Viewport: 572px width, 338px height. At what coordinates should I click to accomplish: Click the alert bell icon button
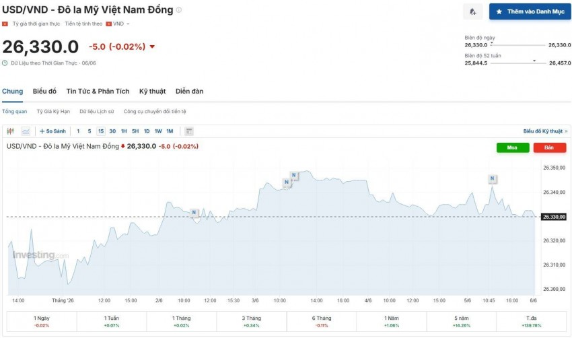[x=473, y=11]
